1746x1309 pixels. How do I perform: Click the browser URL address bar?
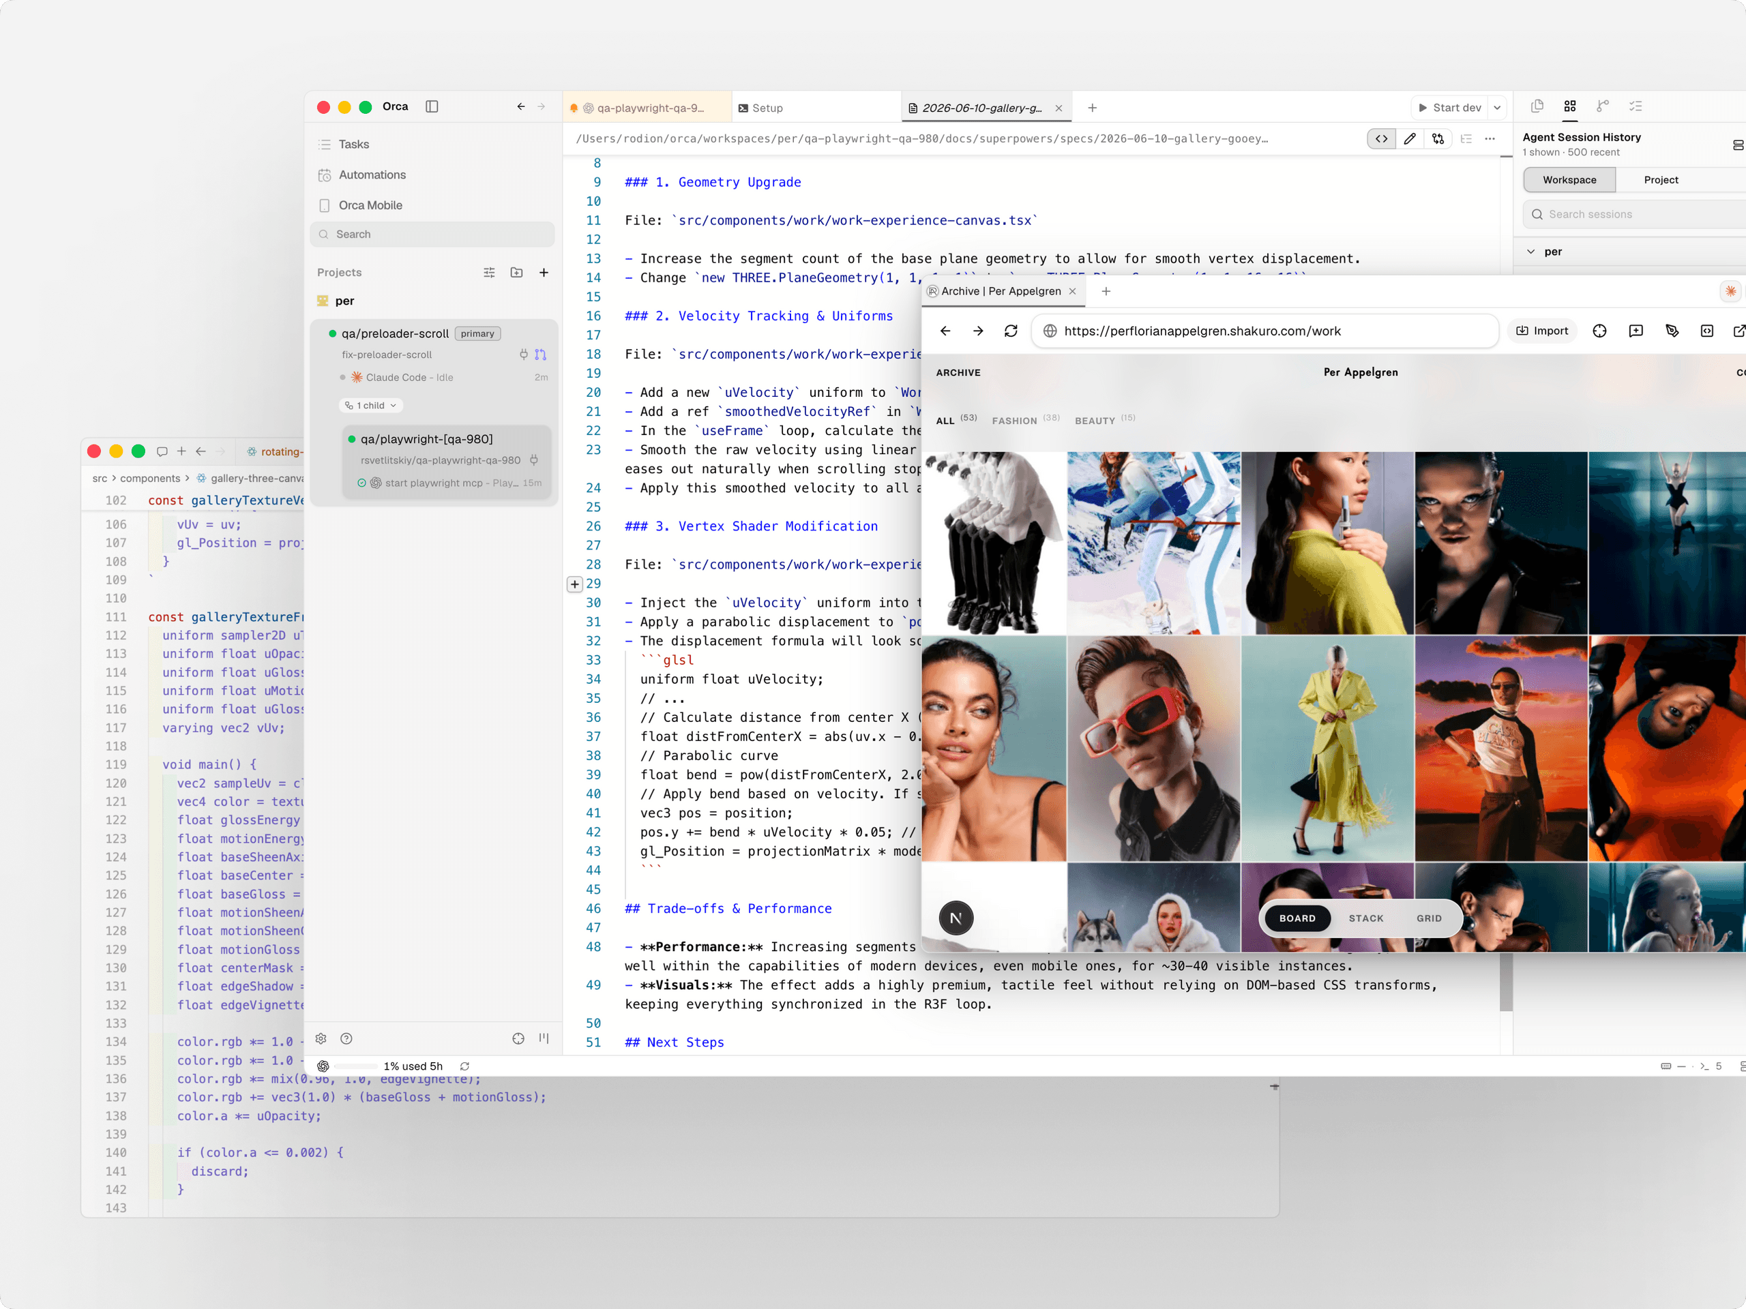click(x=1265, y=331)
